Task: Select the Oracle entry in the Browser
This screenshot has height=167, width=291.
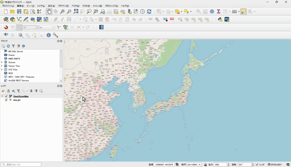Action: (11, 55)
